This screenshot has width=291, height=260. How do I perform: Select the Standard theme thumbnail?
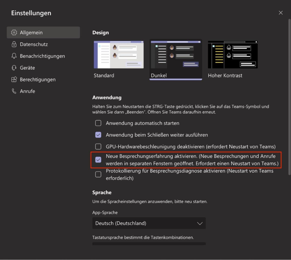coord(118,55)
